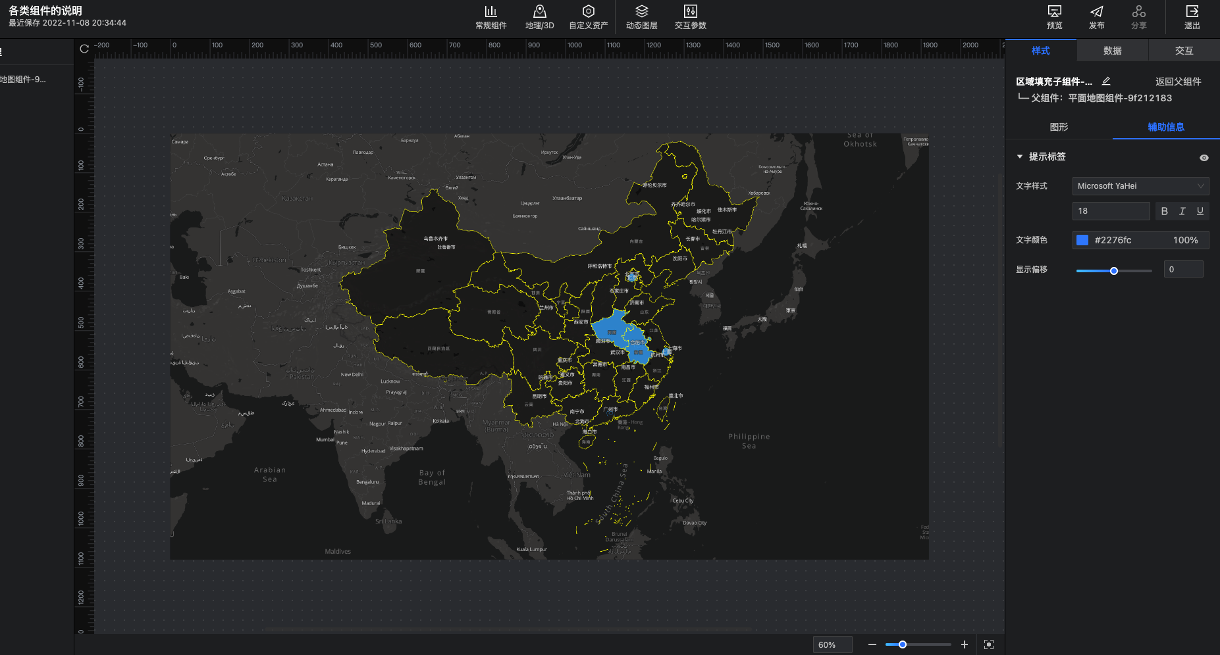Open the Microsoft YaHei font dropdown
The width and height of the screenshot is (1220, 655).
click(1140, 186)
